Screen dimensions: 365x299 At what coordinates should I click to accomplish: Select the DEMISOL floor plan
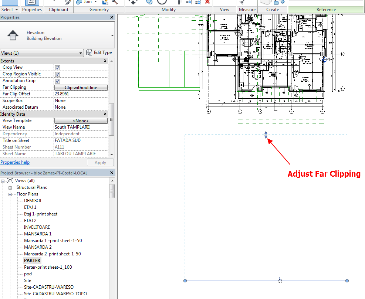point(33,201)
